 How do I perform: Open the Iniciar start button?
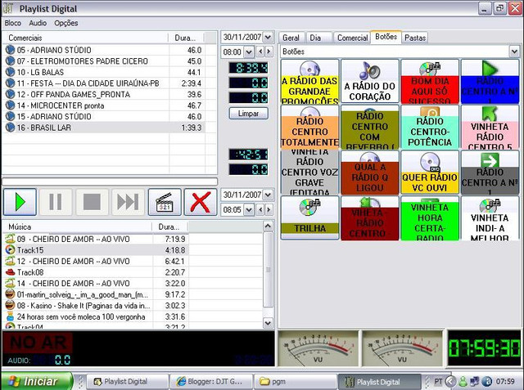coord(37,381)
